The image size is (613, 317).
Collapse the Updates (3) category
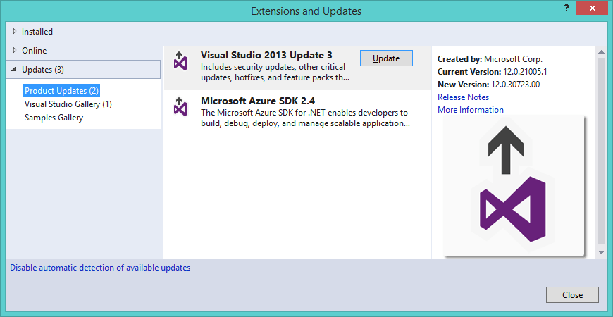14,70
